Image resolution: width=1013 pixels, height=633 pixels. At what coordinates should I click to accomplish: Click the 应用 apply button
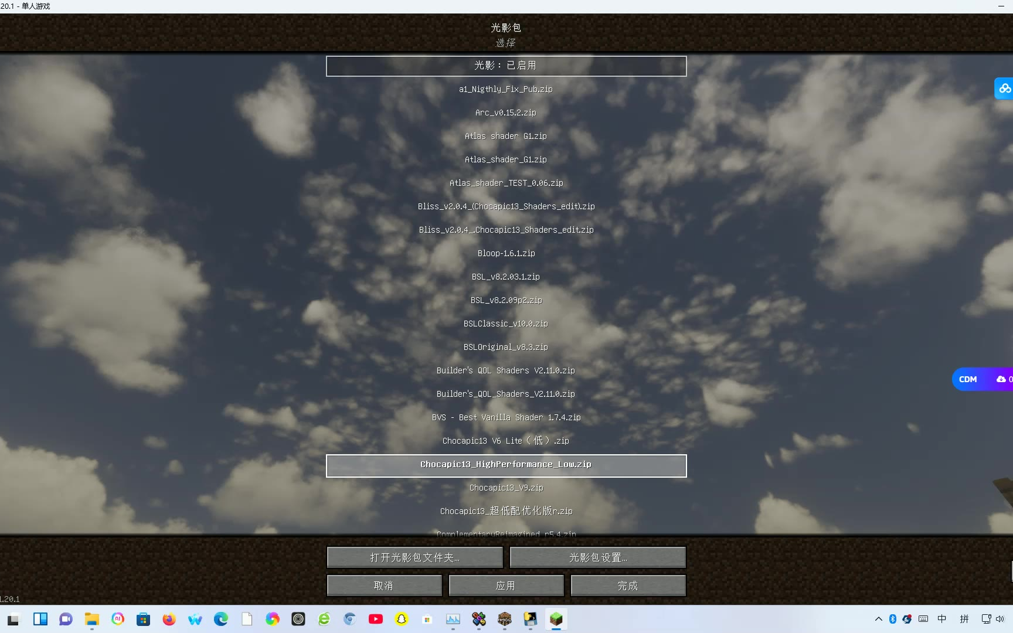click(506, 586)
